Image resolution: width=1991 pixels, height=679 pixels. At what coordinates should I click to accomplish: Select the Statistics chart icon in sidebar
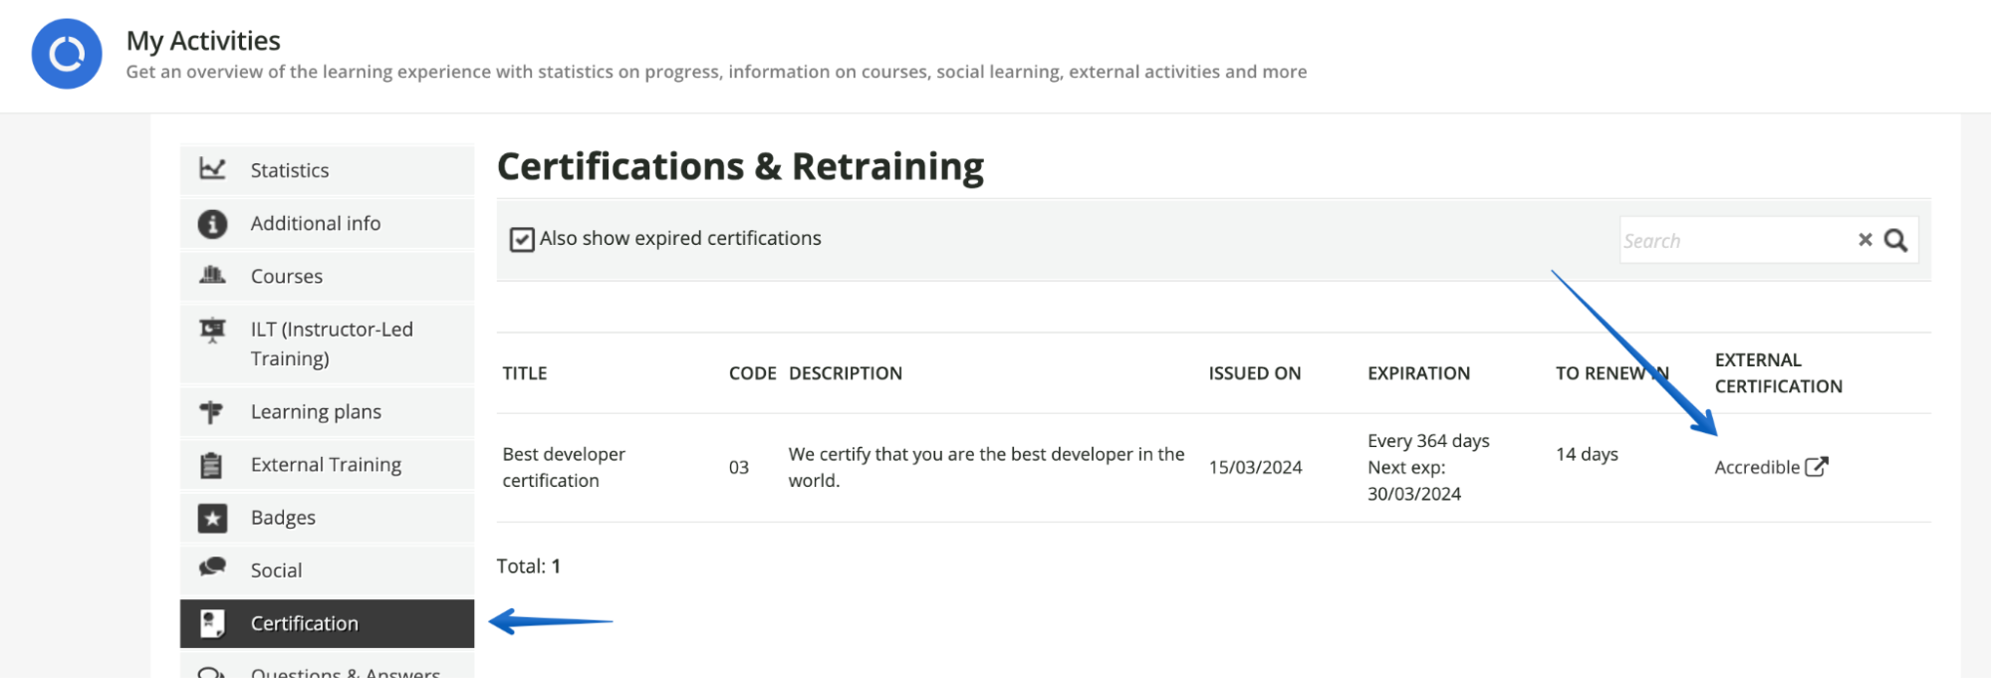212,169
